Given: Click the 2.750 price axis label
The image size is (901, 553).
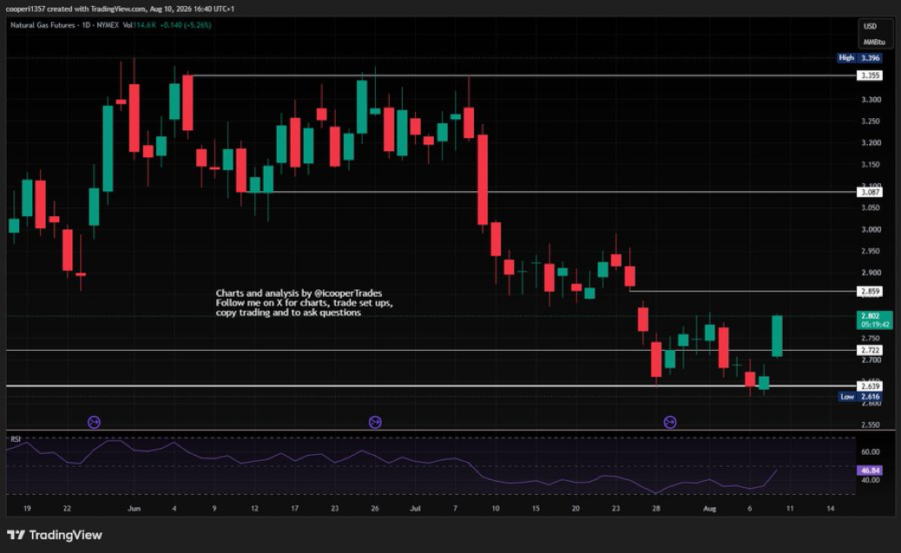Looking at the screenshot, I should 871,339.
